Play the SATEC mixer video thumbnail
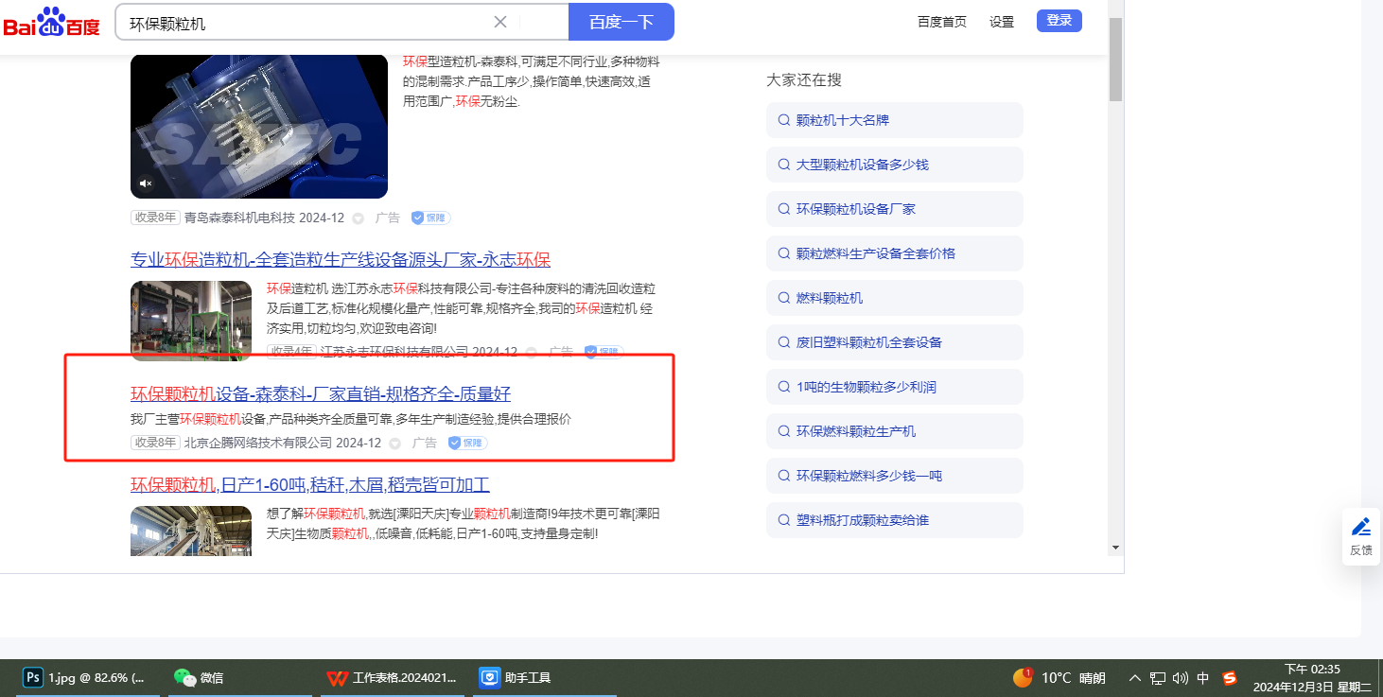This screenshot has width=1383, height=697. (259, 127)
